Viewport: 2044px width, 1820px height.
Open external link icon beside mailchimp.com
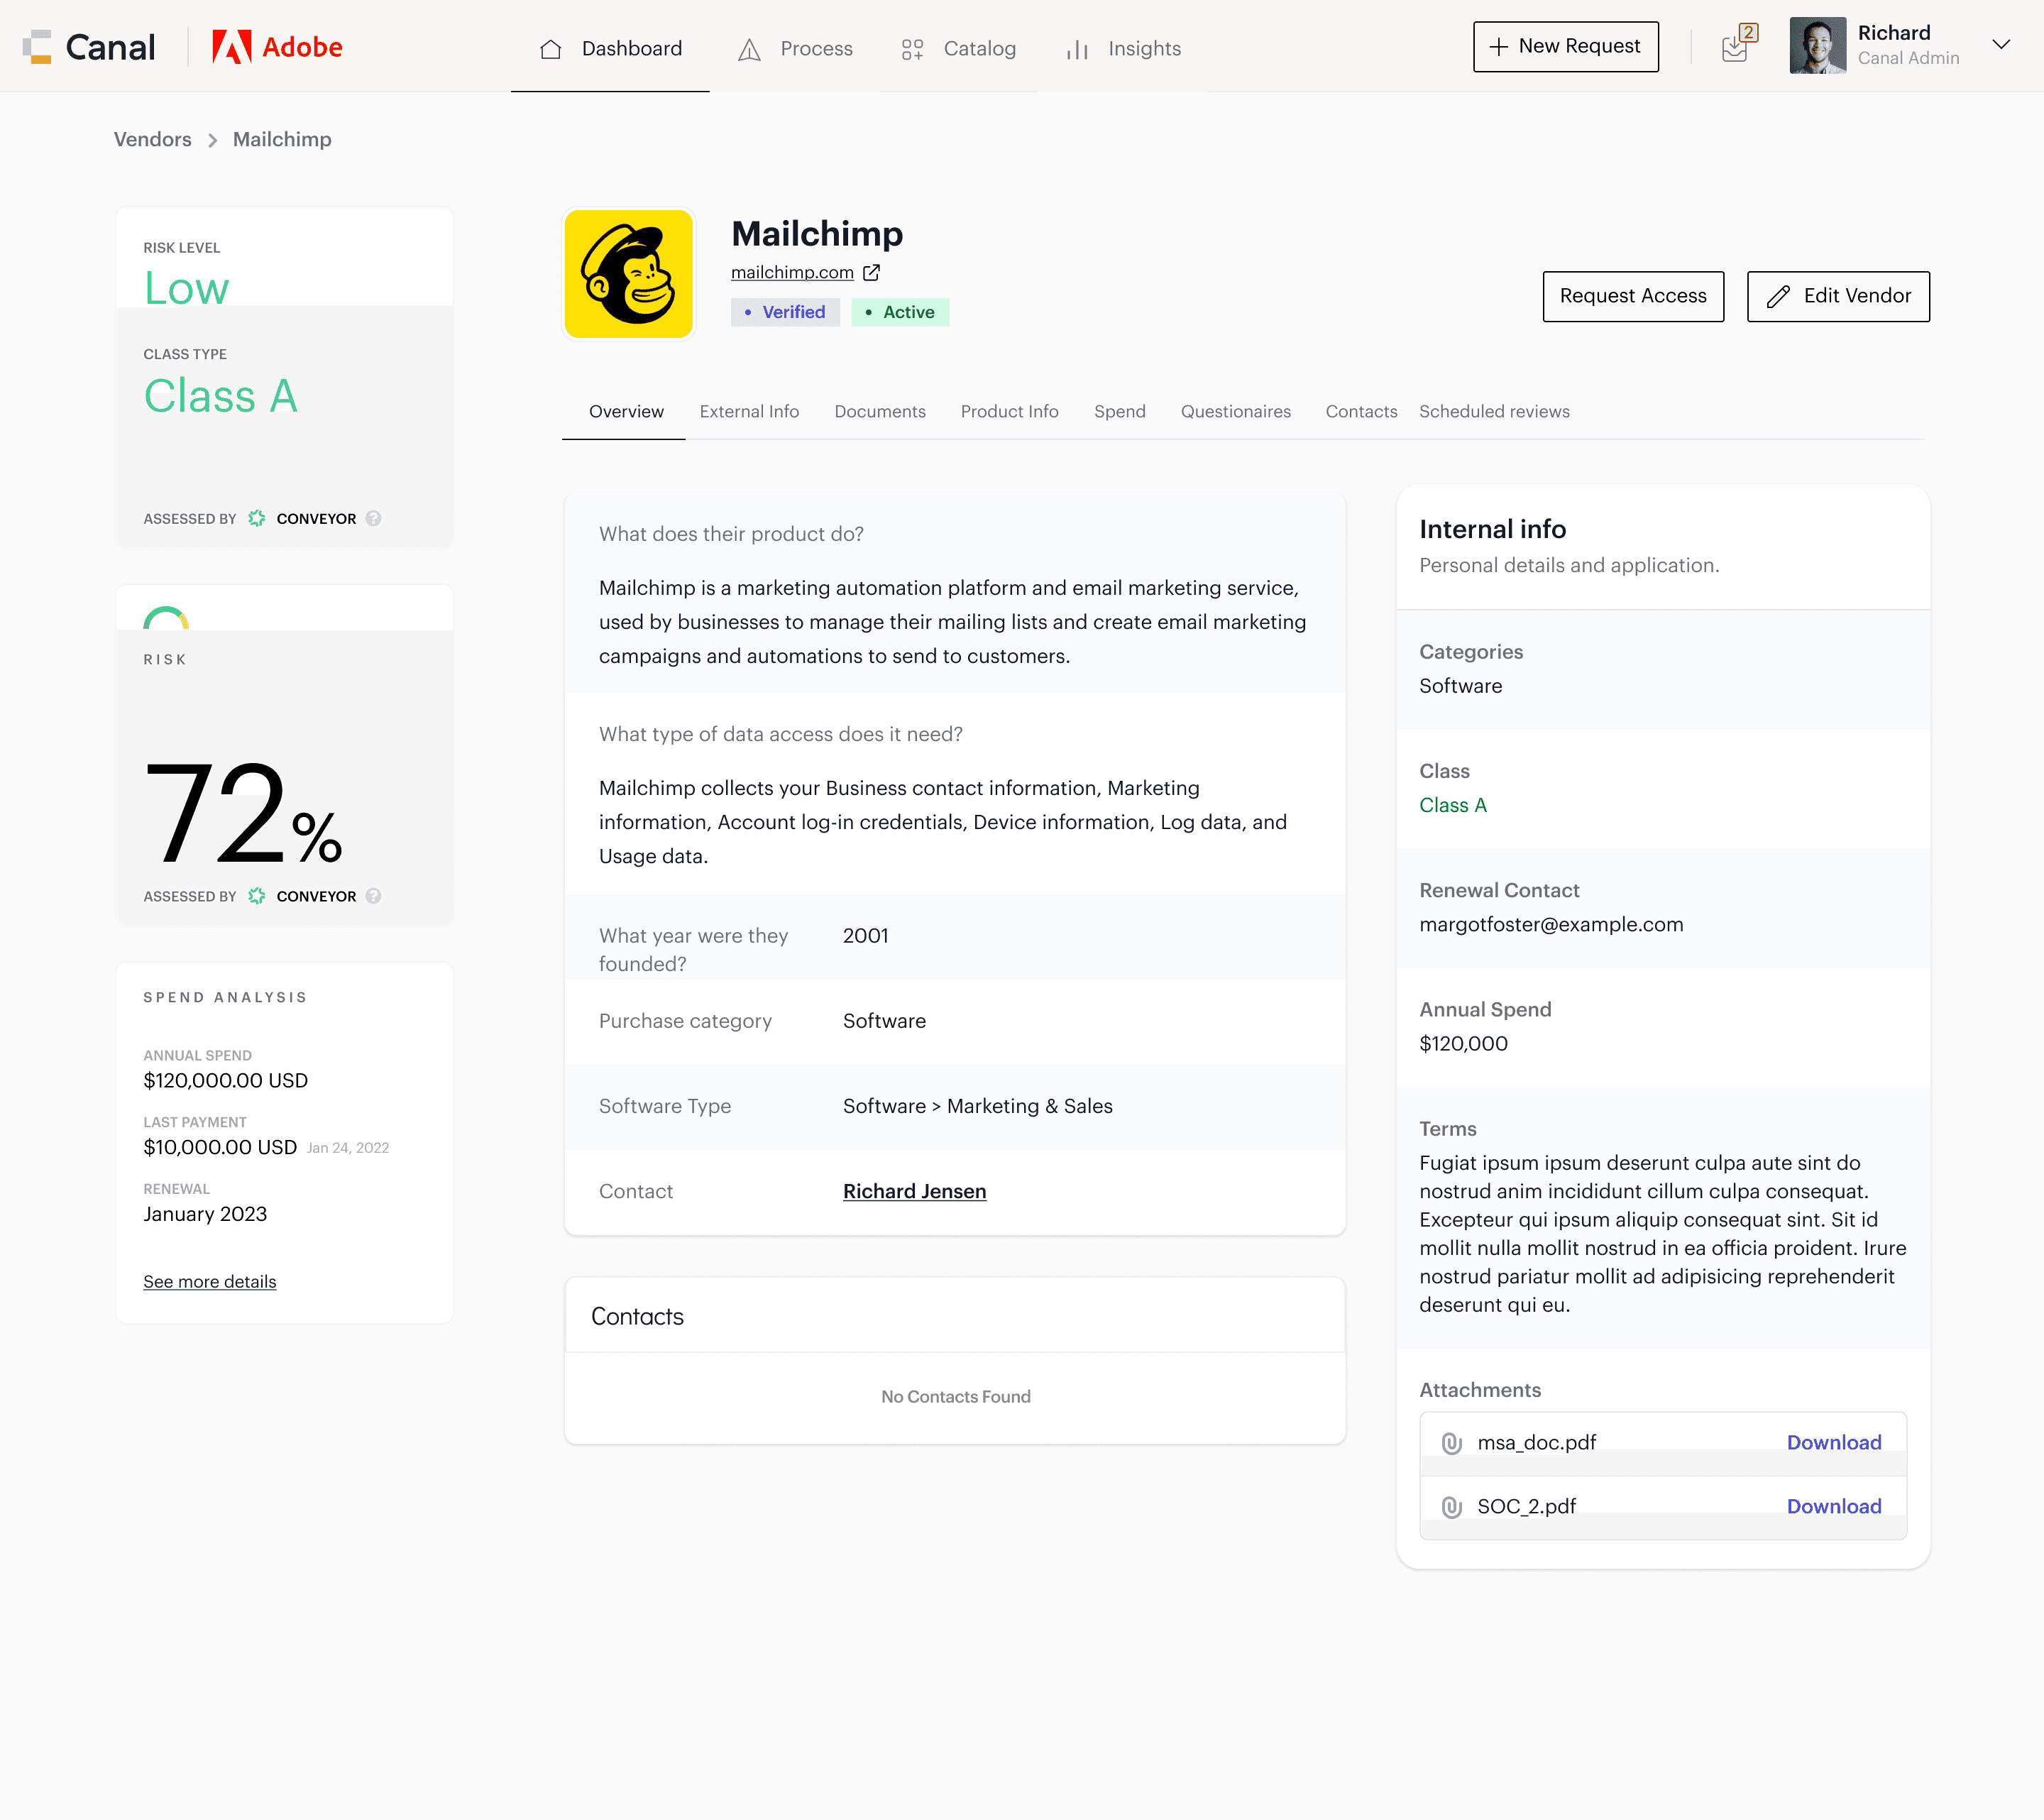[871, 273]
